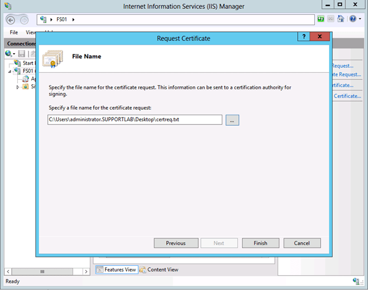Viewport: 368px width, 290px height.
Task: Click the Forward navigation arrow
Action: (24, 20)
